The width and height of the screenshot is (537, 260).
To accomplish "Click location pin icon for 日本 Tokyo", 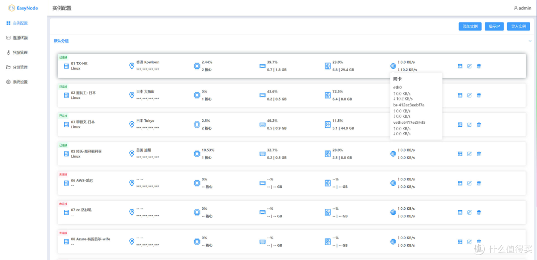I will click(132, 125).
